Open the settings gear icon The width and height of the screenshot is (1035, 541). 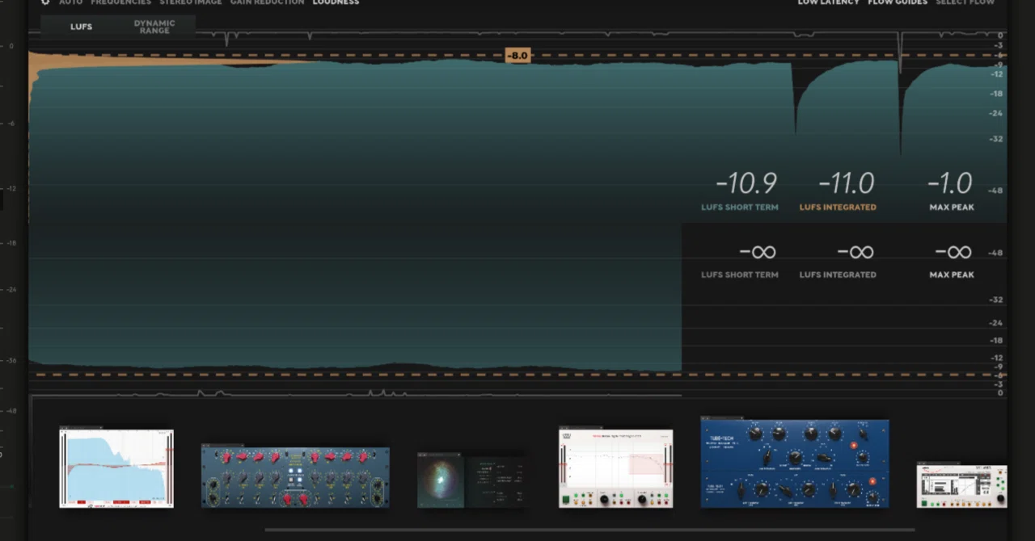tap(45, 2)
